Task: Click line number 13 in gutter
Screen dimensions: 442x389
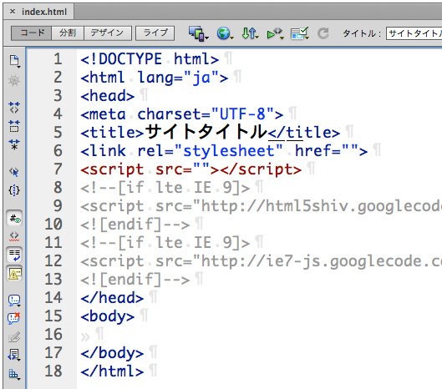Action: 53,279
